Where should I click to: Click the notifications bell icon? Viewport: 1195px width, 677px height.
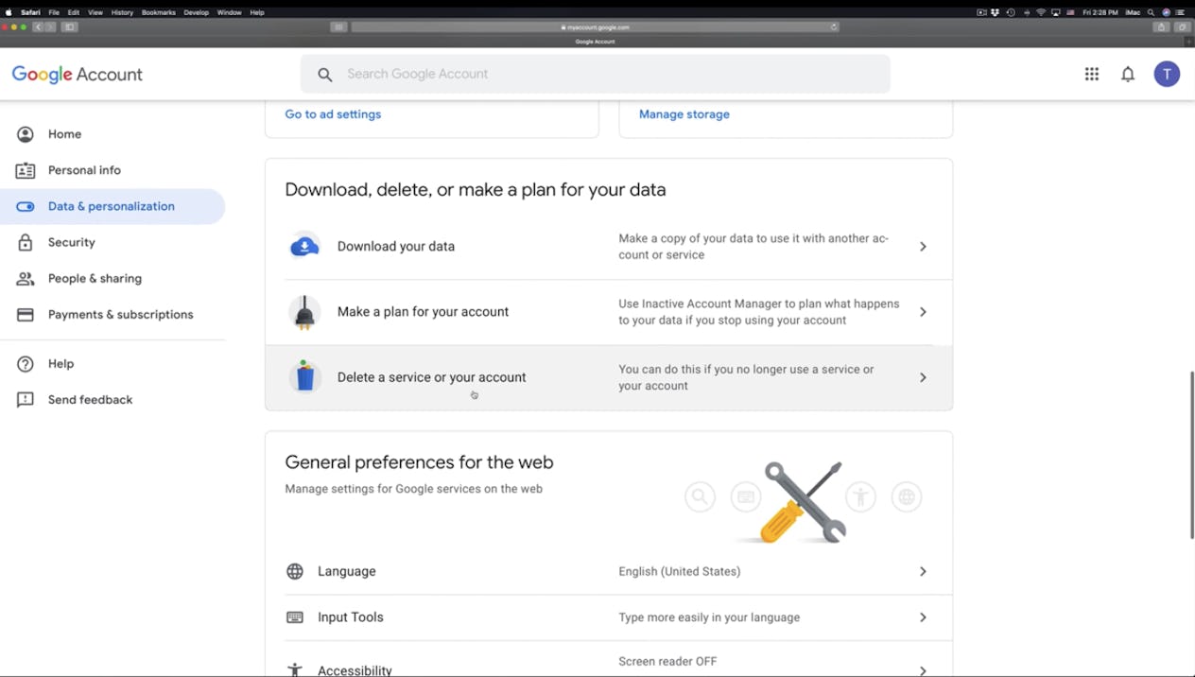coord(1128,74)
